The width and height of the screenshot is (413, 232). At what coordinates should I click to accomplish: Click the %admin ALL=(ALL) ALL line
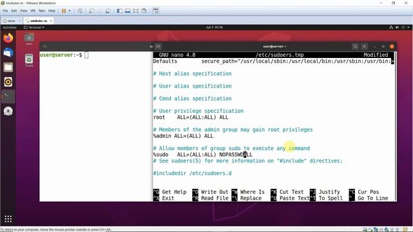coord(183,136)
